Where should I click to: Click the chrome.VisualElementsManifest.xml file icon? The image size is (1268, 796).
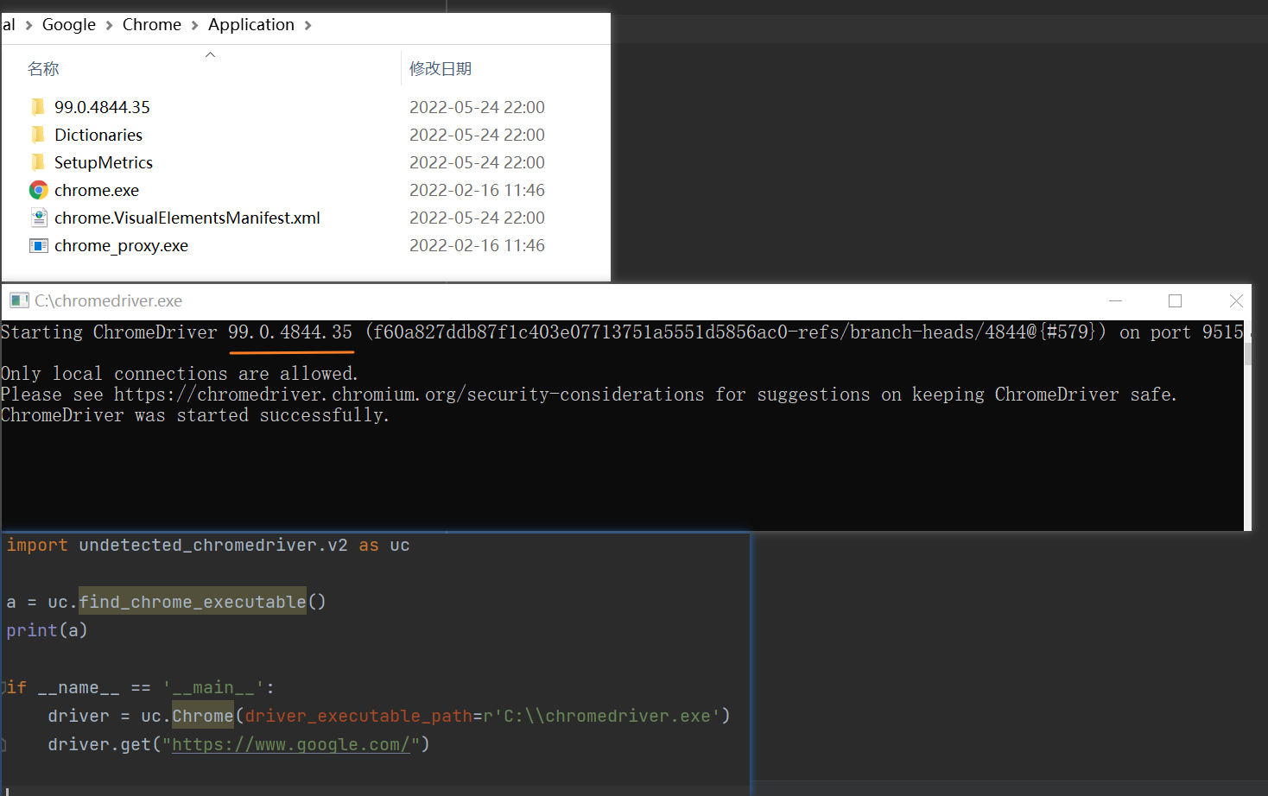click(x=39, y=218)
